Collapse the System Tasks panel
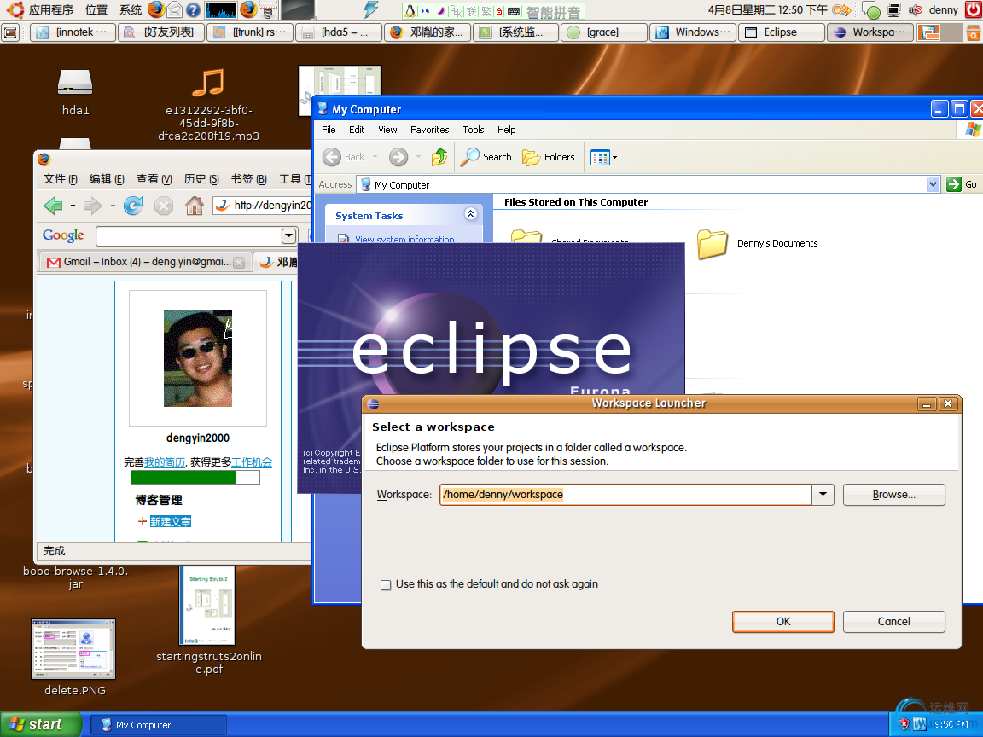The width and height of the screenshot is (983, 737). 471,214
